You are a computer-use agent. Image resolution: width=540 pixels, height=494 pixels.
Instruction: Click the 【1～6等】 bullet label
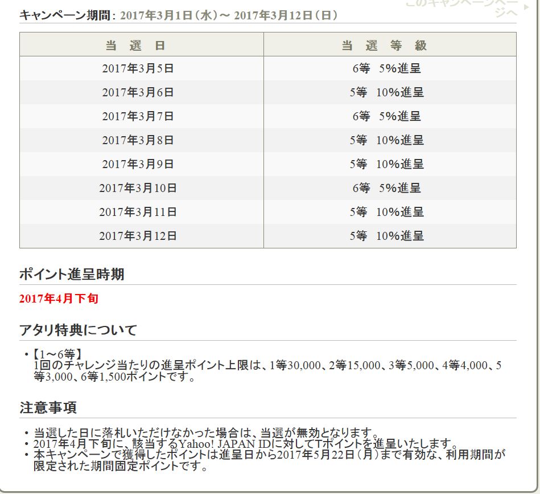(57, 354)
